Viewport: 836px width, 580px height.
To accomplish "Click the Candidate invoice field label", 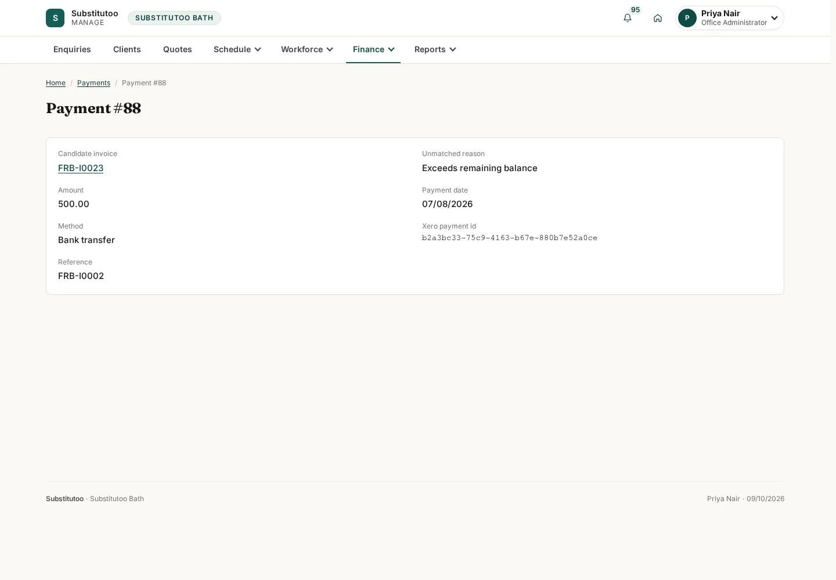I will (x=88, y=154).
